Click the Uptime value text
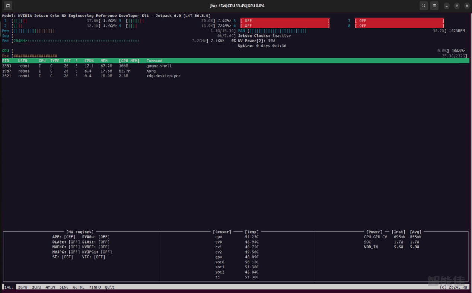The image size is (472, 293). [x=271, y=46]
